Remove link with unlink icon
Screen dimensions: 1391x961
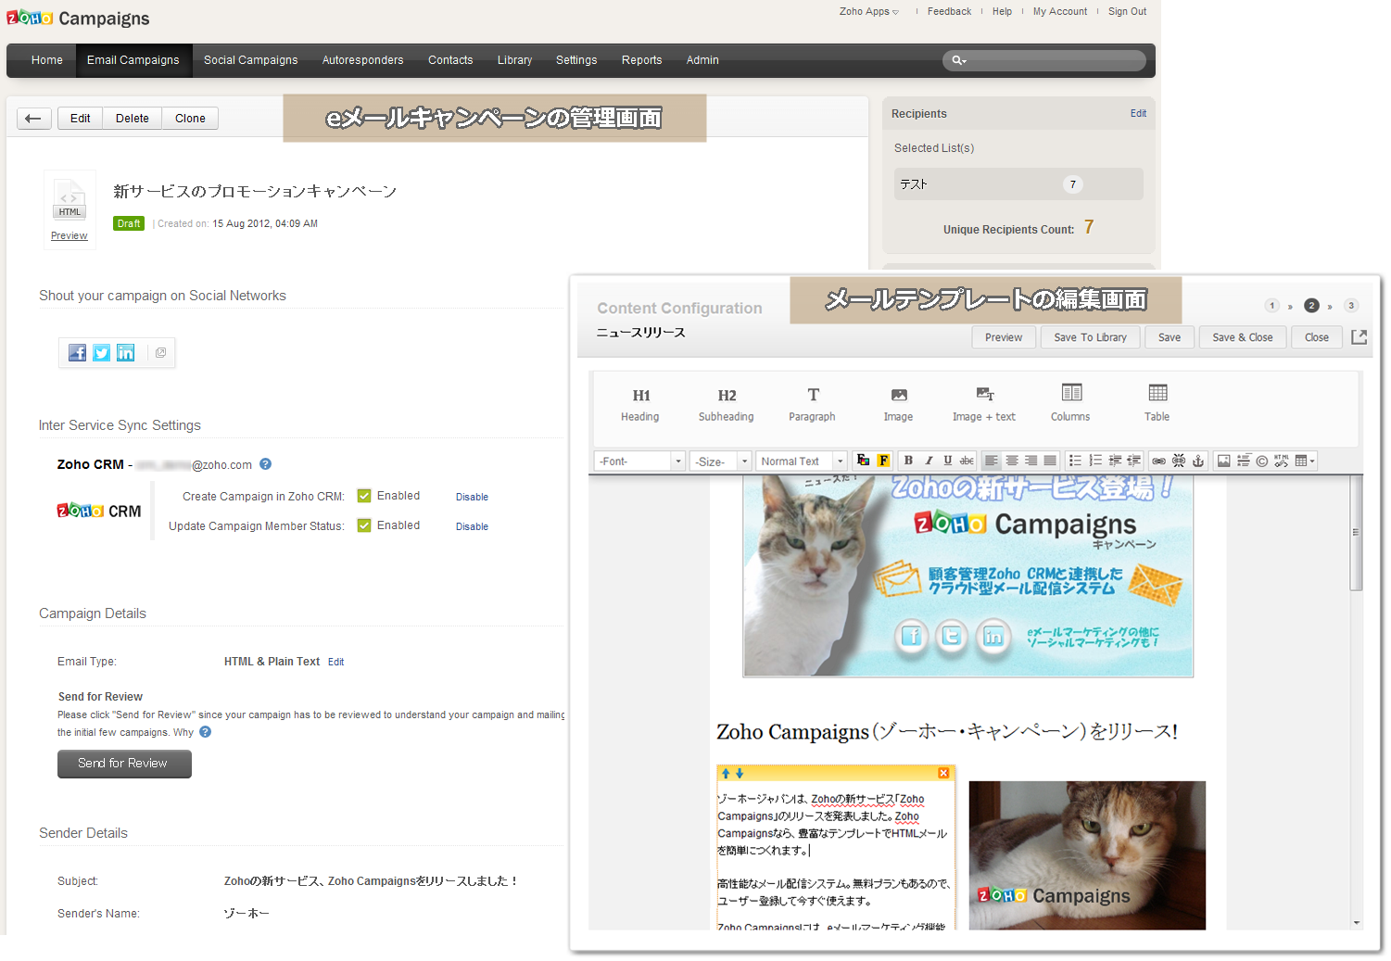pos(1179,461)
